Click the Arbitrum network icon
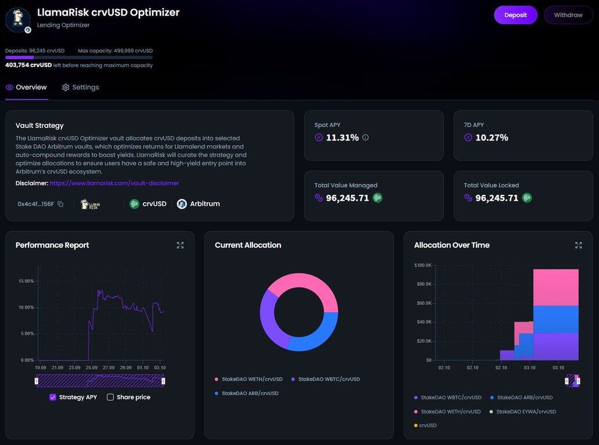 pyautogui.click(x=182, y=204)
